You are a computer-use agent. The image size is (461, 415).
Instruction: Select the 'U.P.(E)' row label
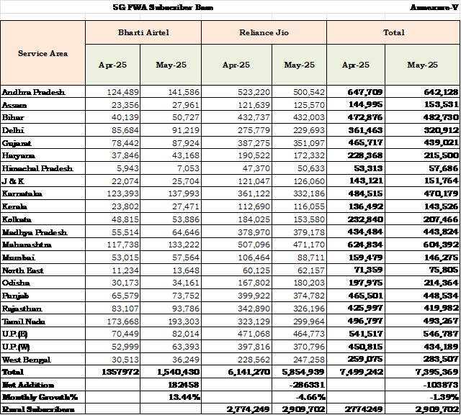click(14, 334)
